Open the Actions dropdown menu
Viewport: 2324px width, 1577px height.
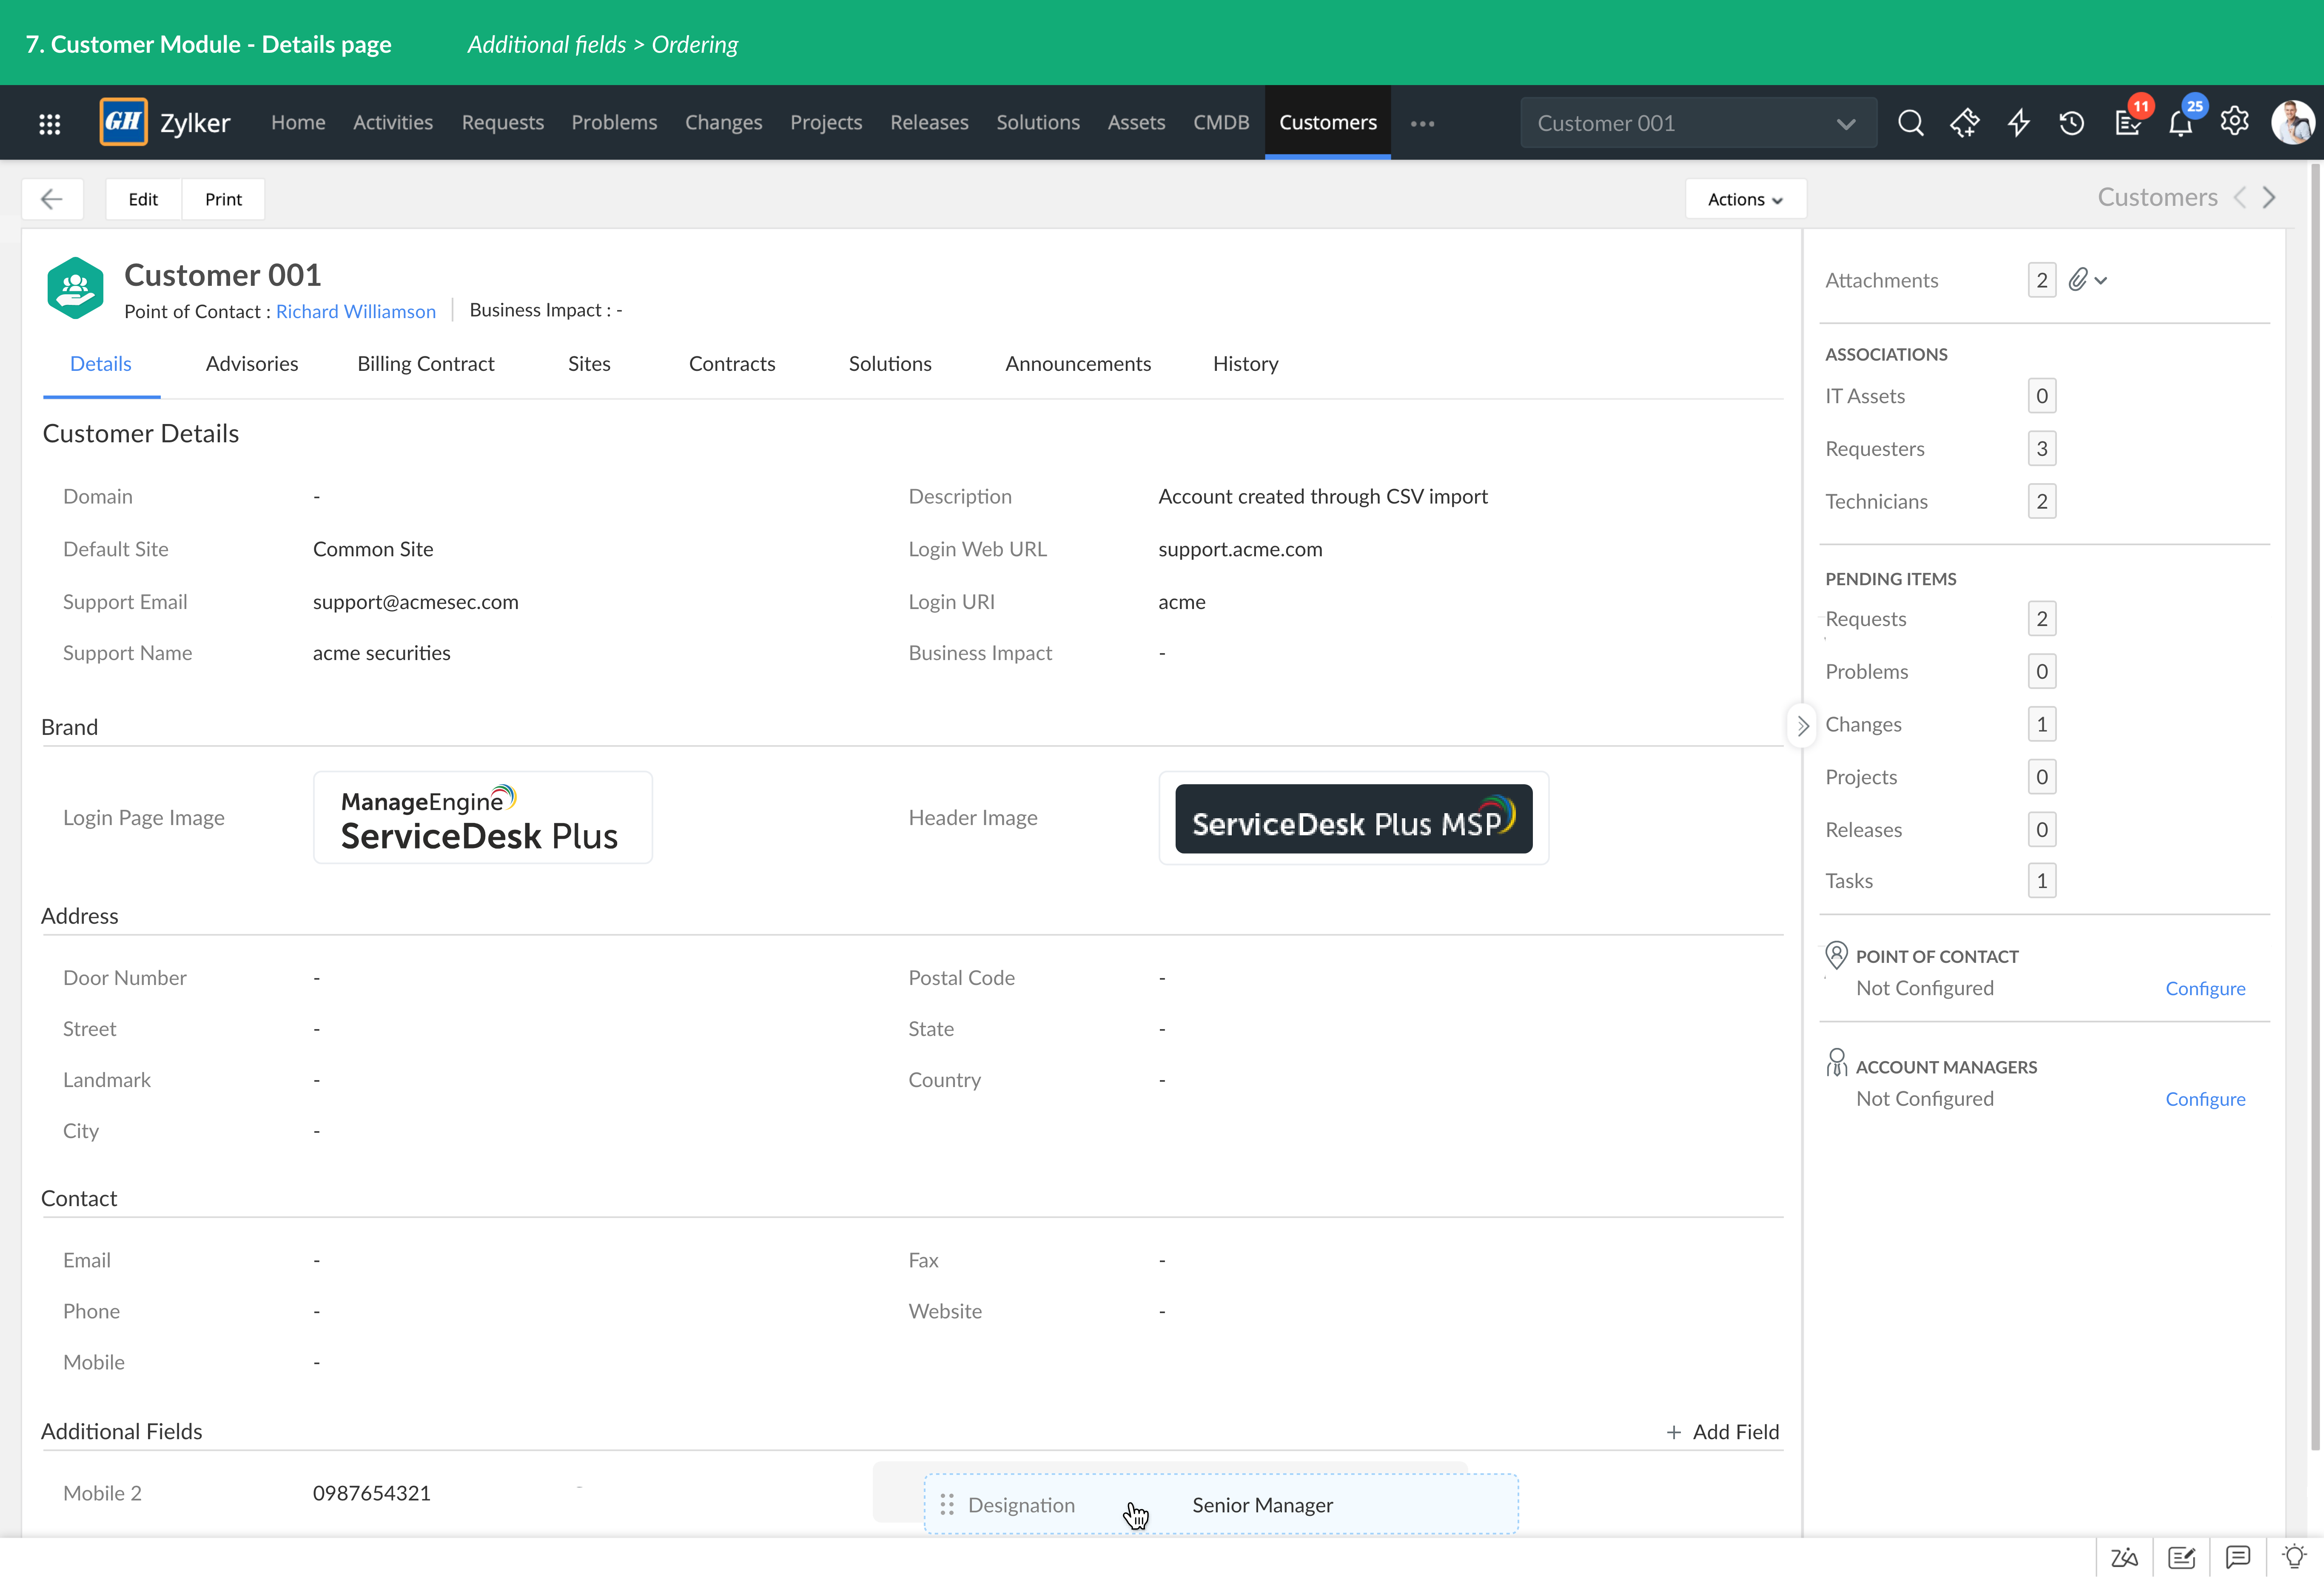tap(1745, 199)
